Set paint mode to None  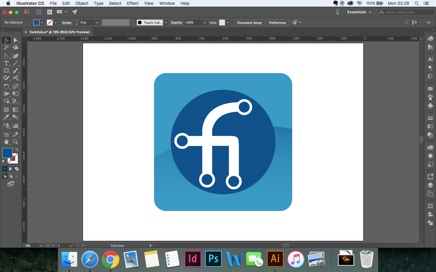[17, 169]
